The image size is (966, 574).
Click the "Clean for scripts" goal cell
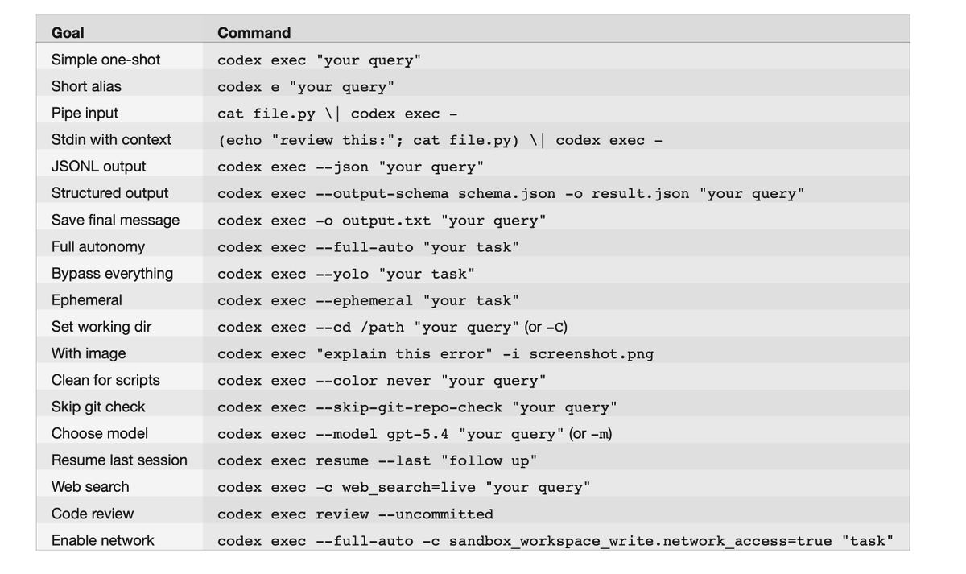click(x=105, y=380)
